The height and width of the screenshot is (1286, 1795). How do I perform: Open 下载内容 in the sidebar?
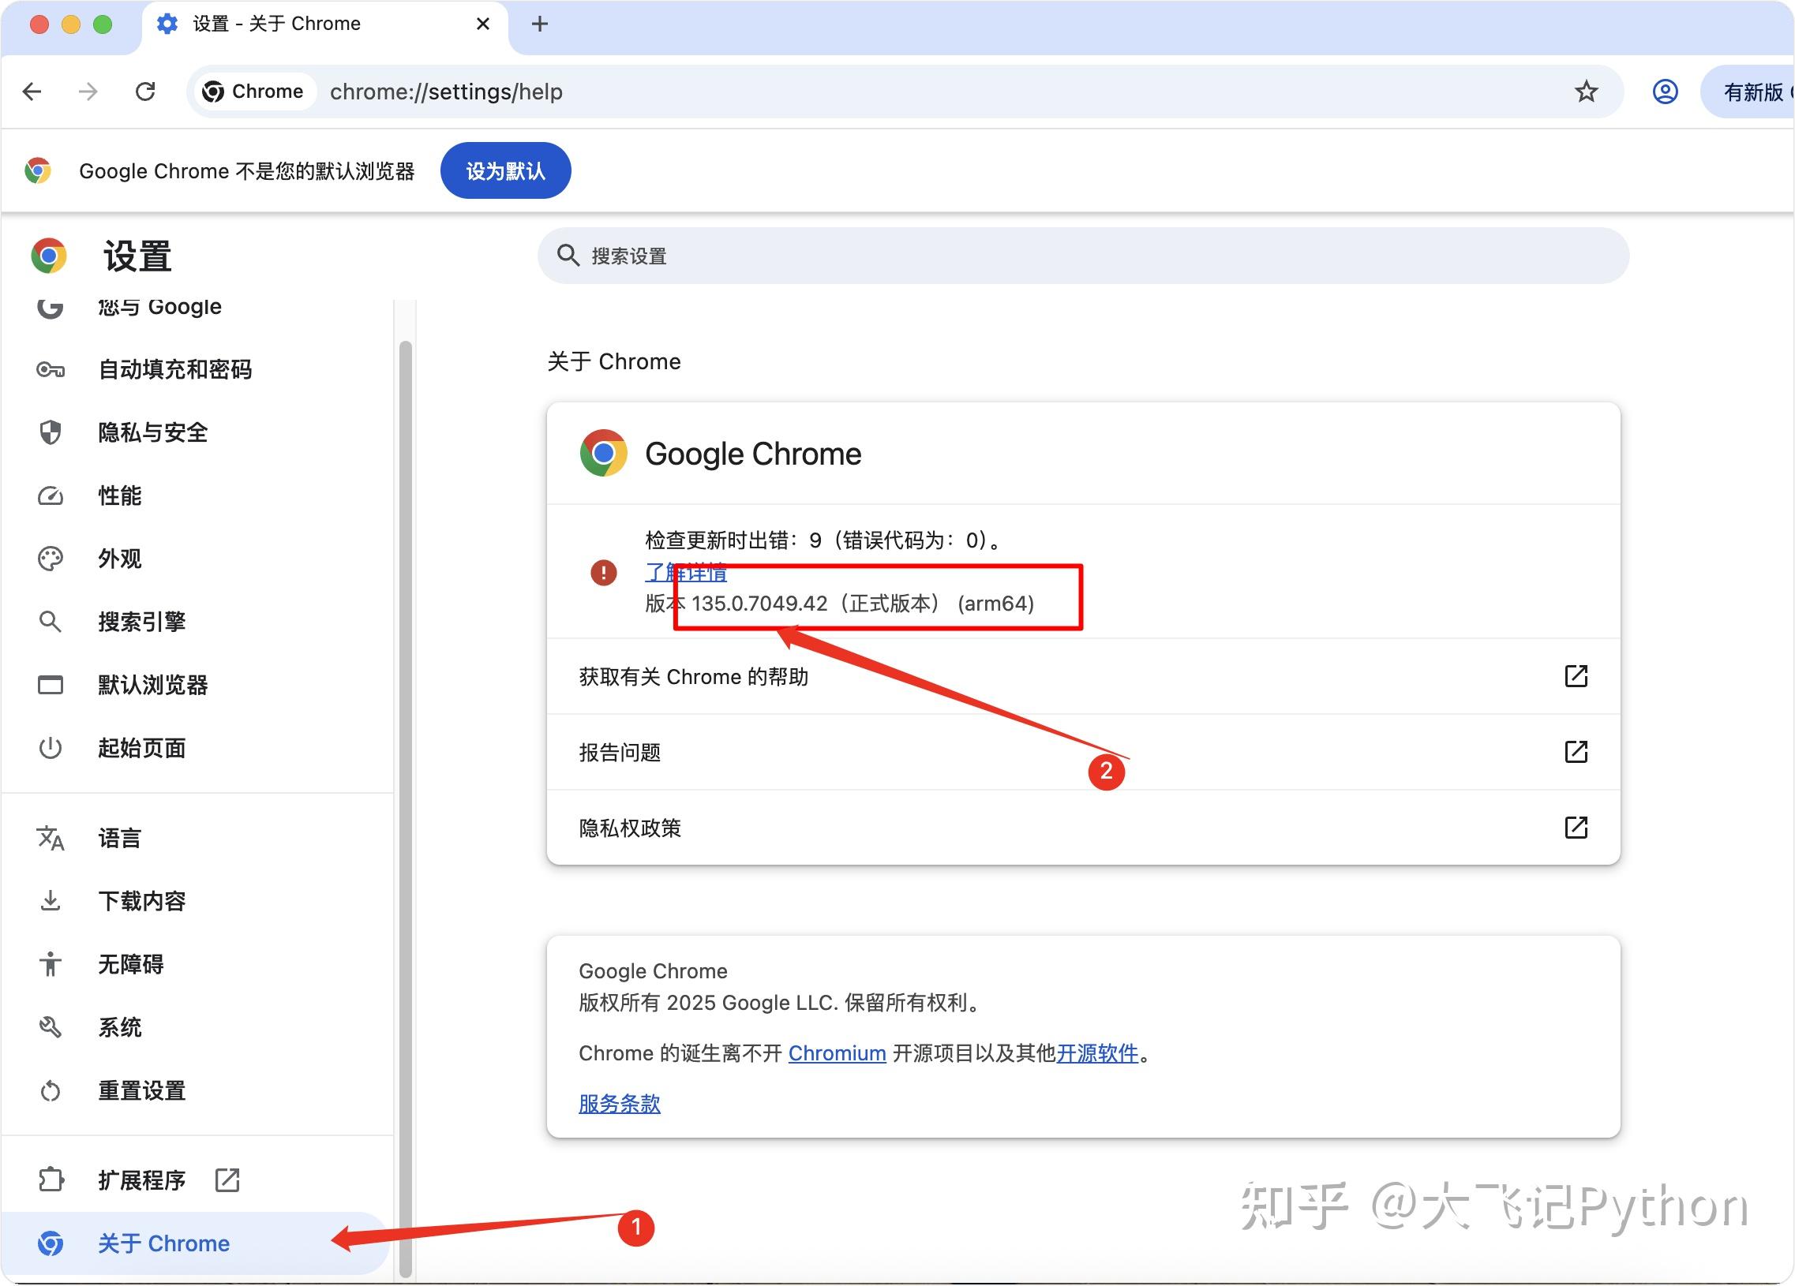pos(141,901)
